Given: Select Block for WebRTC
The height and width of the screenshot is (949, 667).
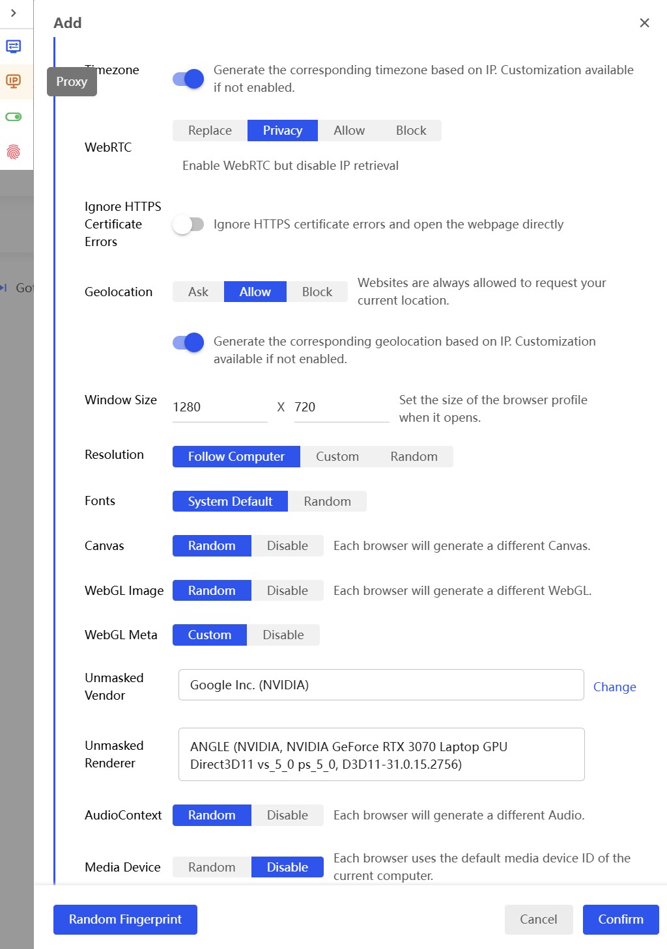Looking at the screenshot, I should 411,131.
